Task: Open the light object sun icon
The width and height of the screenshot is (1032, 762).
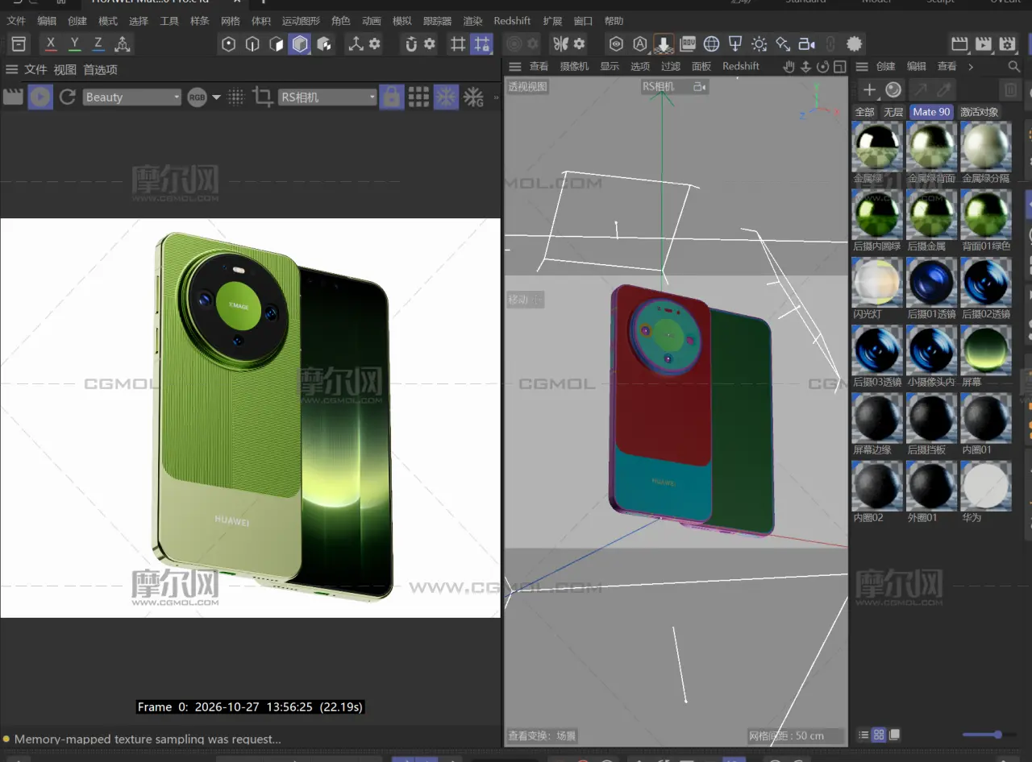Action: tap(759, 44)
